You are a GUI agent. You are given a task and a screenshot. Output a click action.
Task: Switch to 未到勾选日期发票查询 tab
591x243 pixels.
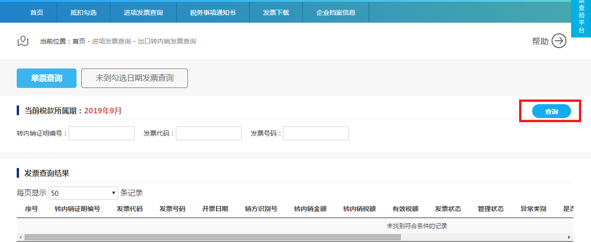coord(135,78)
